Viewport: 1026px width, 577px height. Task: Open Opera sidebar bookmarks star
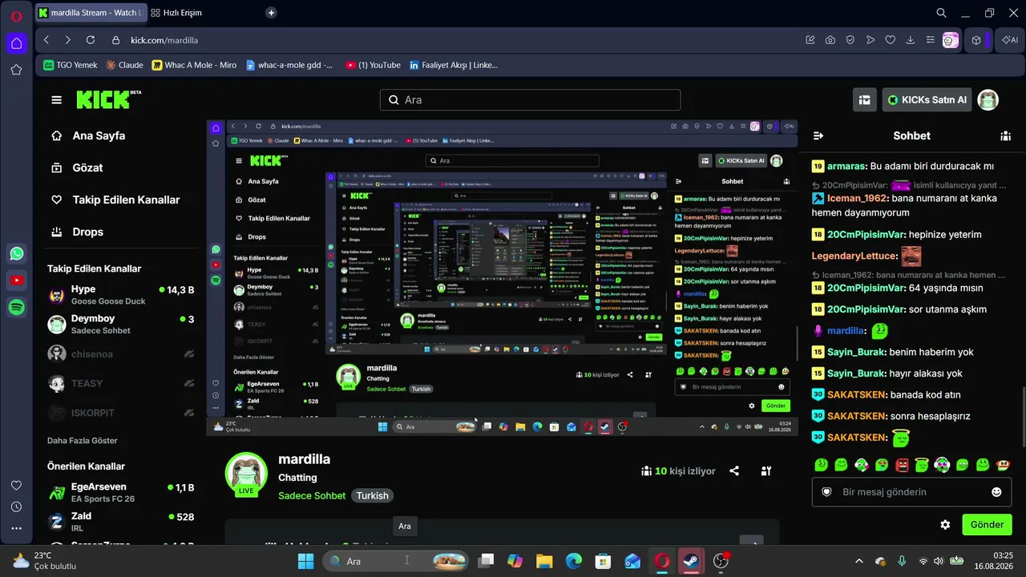16,70
